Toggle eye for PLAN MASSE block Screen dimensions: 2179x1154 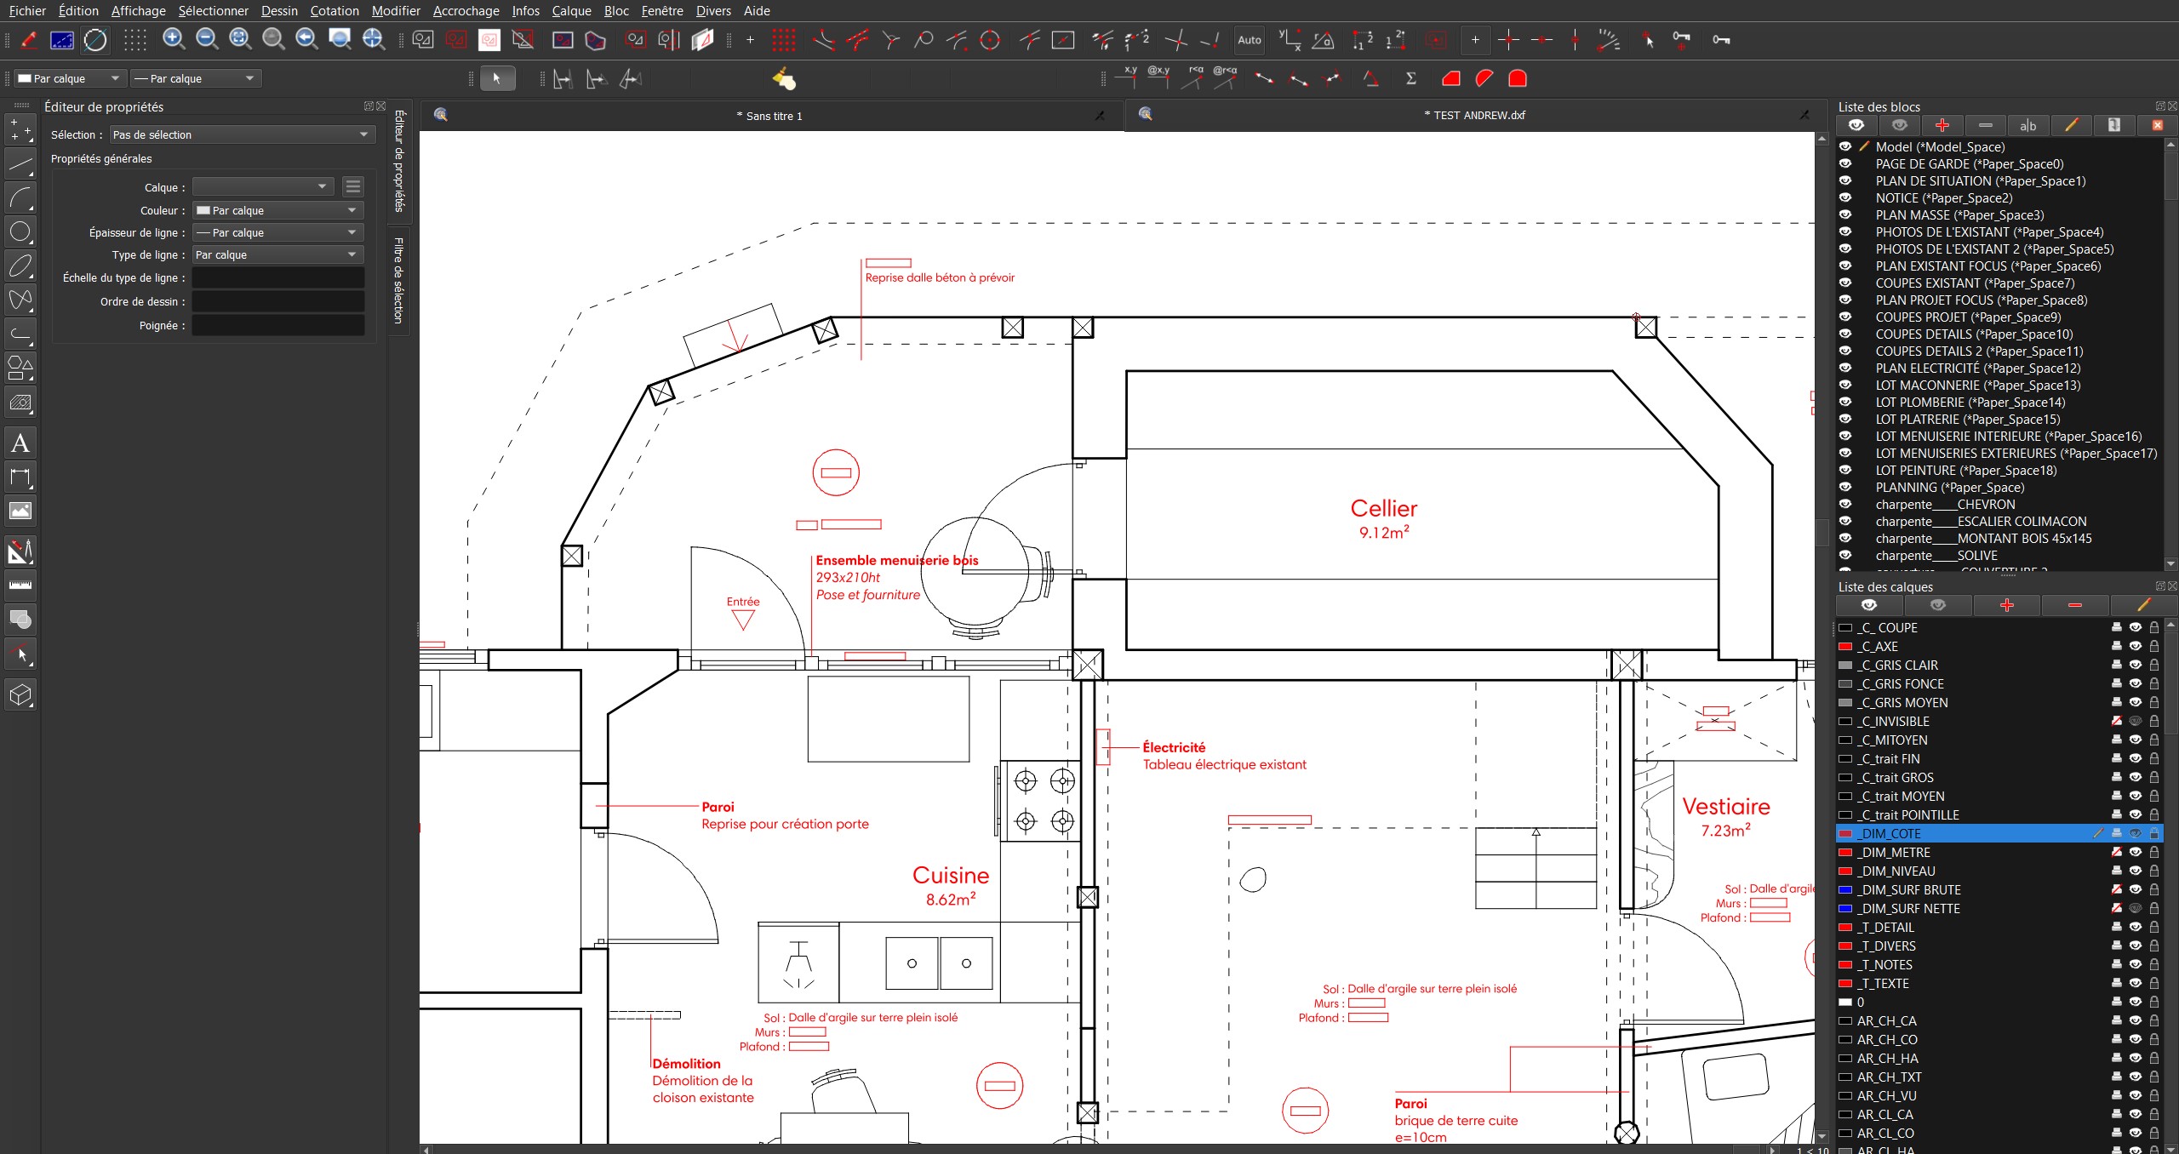pos(1845,214)
